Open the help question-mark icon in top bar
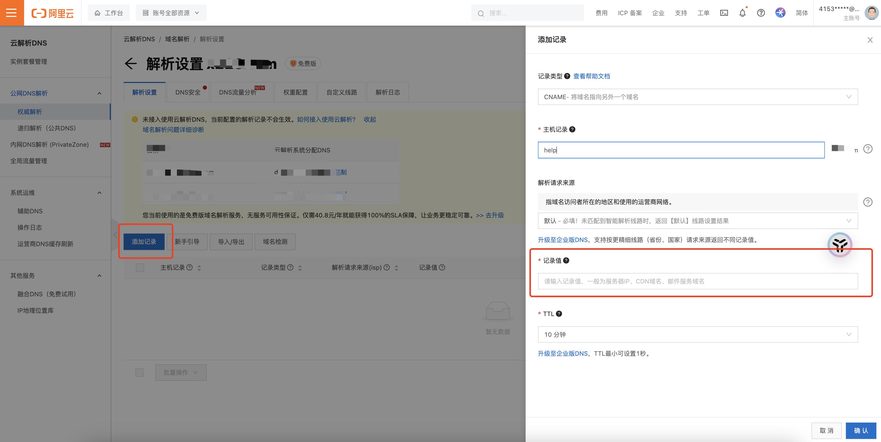The height and width of the screenshot is (442, 881). [x=760, y=13]
